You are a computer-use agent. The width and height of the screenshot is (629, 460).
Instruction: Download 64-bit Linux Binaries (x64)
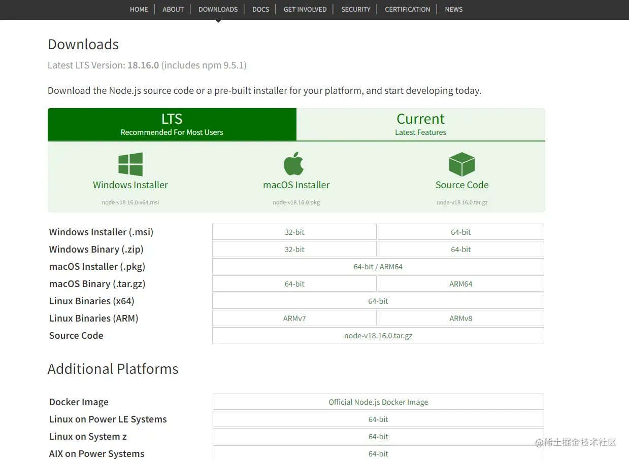coord(378,301)
